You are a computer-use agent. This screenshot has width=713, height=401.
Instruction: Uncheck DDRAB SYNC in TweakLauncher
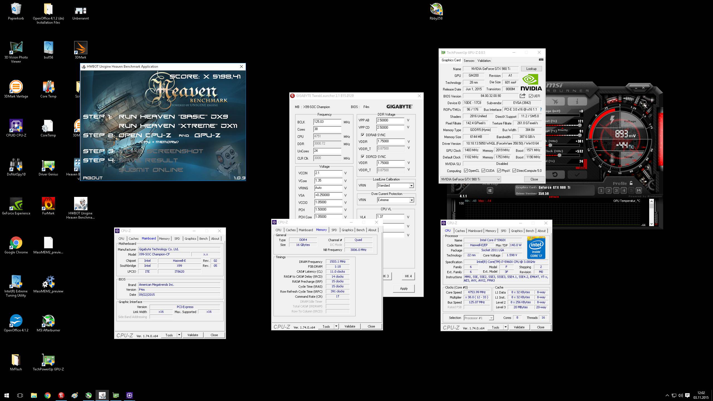click(363, 135)
